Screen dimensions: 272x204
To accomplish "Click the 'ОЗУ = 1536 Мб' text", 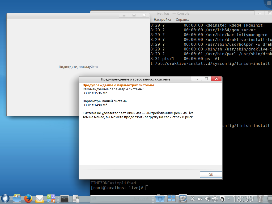I will (x=96, y=93).
